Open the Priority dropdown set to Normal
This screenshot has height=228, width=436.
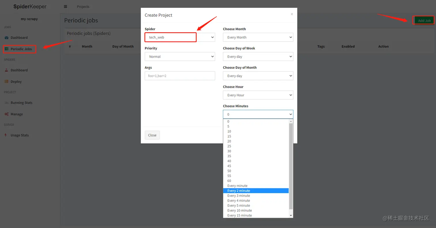point(180,56)
